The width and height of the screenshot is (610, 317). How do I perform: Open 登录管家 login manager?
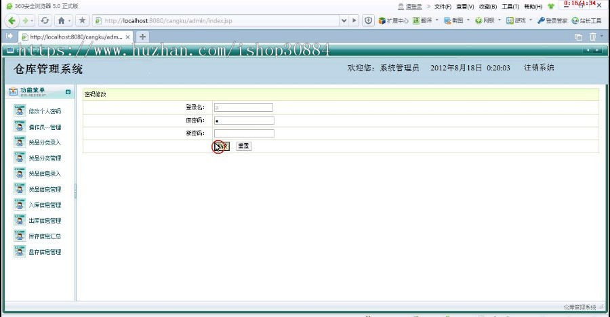[x=552, y=20]
